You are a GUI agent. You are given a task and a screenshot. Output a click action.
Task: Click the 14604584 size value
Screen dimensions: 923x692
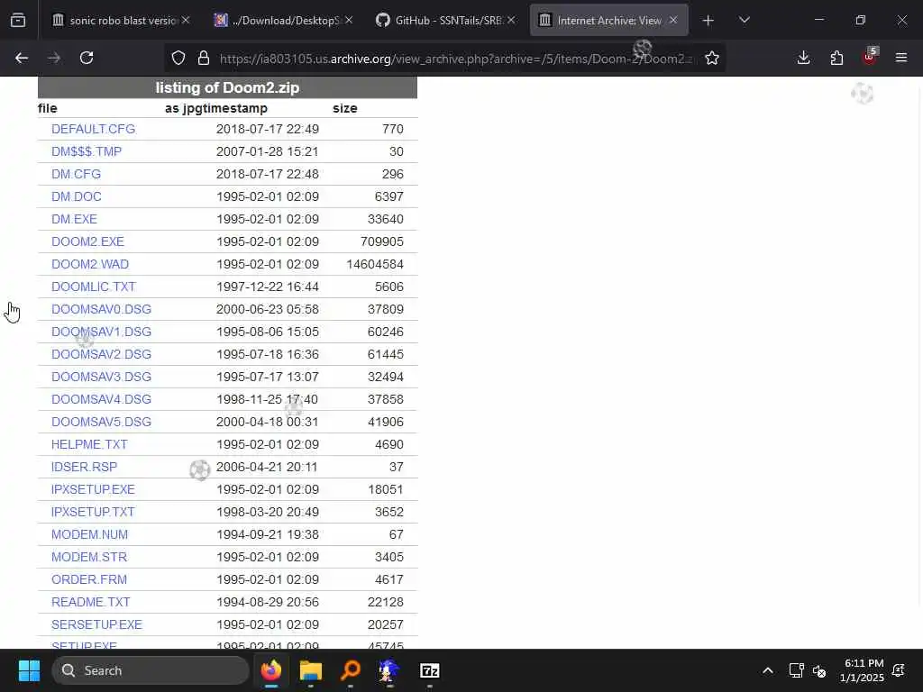(x=375, y=264)
